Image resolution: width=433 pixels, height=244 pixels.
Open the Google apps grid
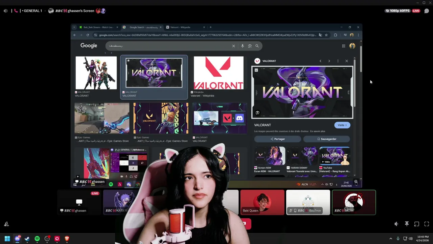[x=343, y=46]
